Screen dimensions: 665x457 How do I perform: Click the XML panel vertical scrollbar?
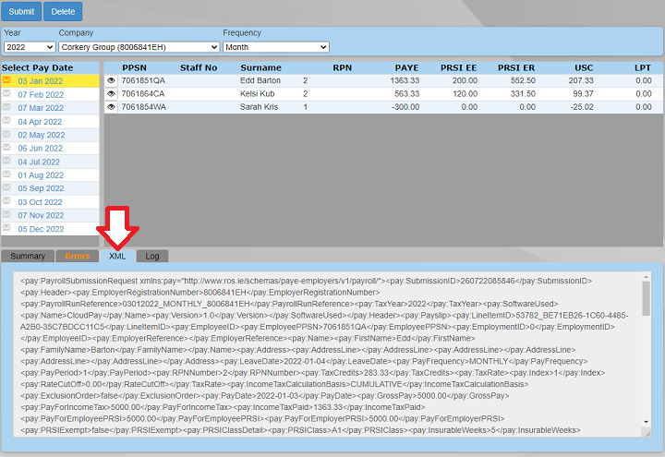point(646,351)
